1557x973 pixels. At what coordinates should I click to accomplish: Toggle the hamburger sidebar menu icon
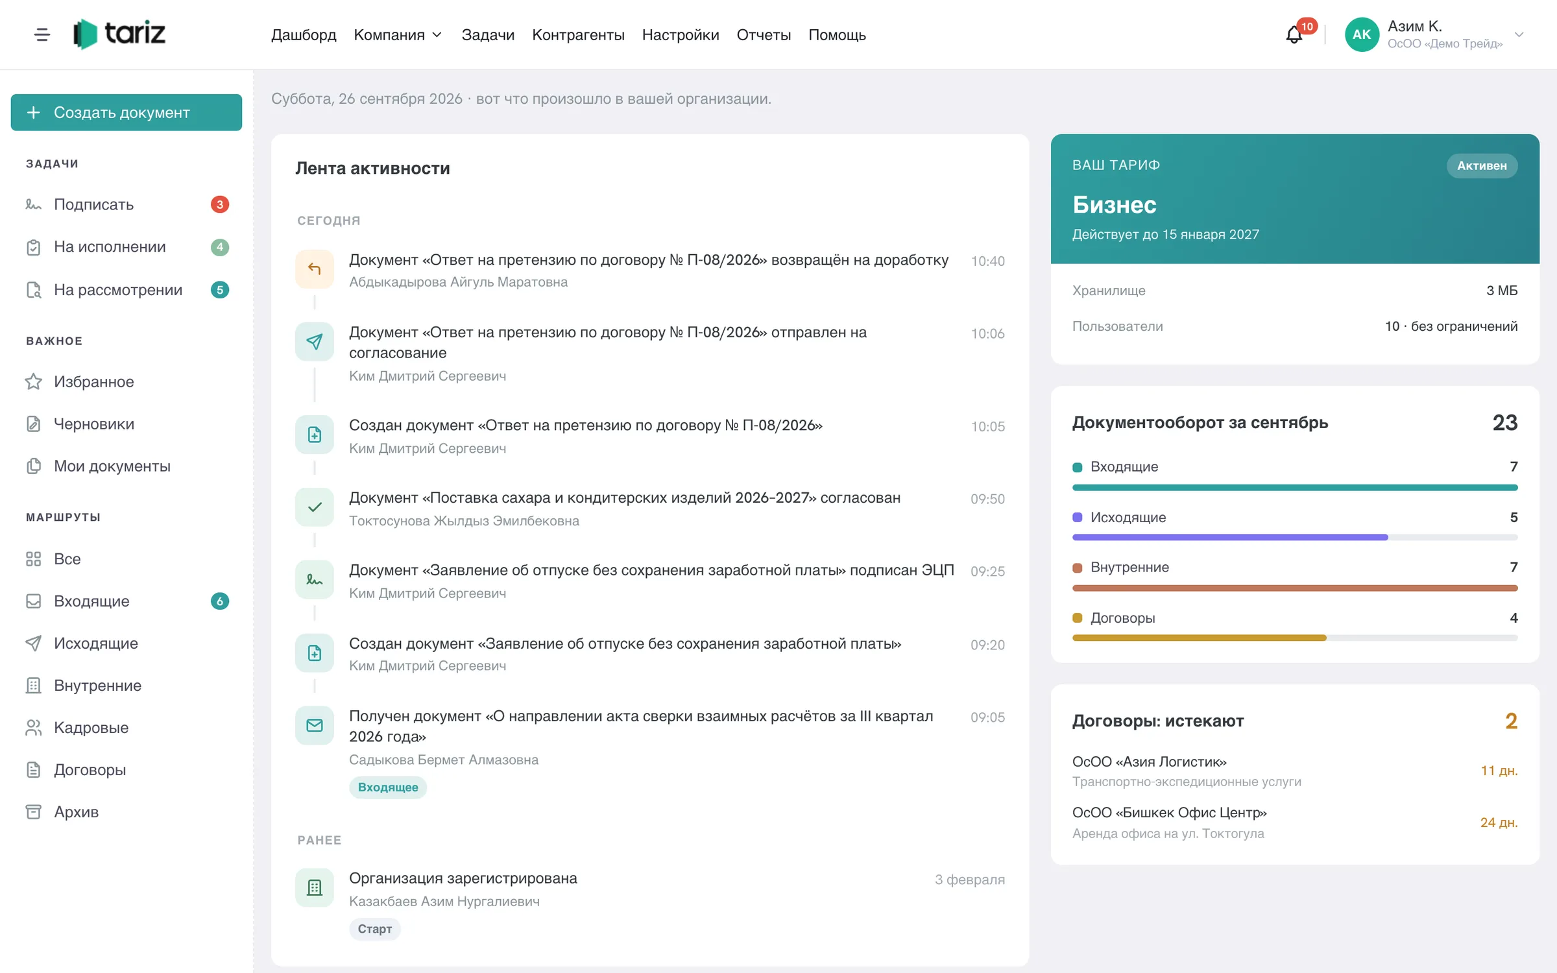pyautogui.click(x=42, y=34)
